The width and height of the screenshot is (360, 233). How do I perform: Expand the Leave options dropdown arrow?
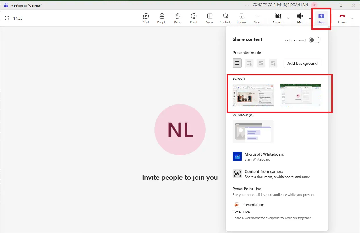tap(352, 18)
